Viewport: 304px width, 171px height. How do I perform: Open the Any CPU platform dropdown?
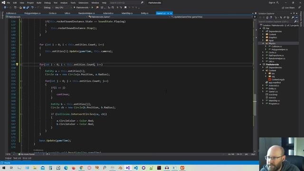63,8
